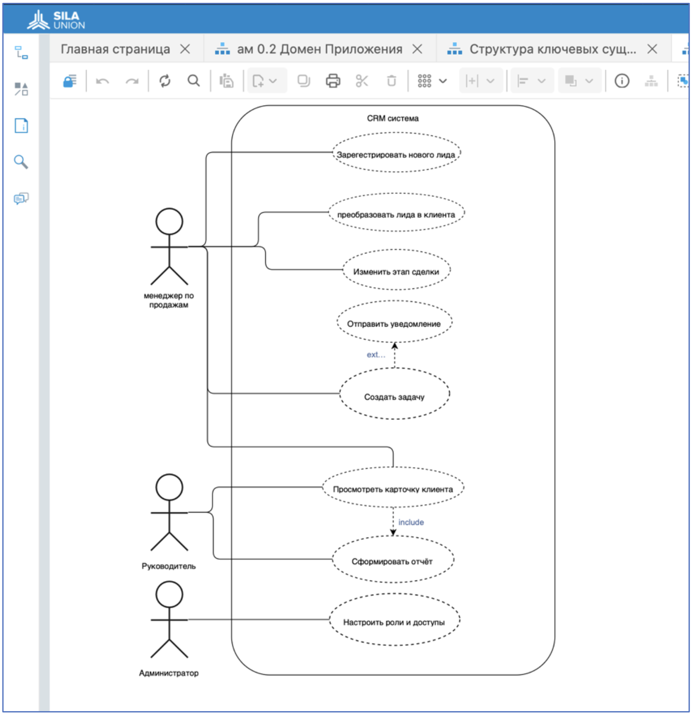Click the print icon in toolbar
The image size is (697, 715).
333,81
